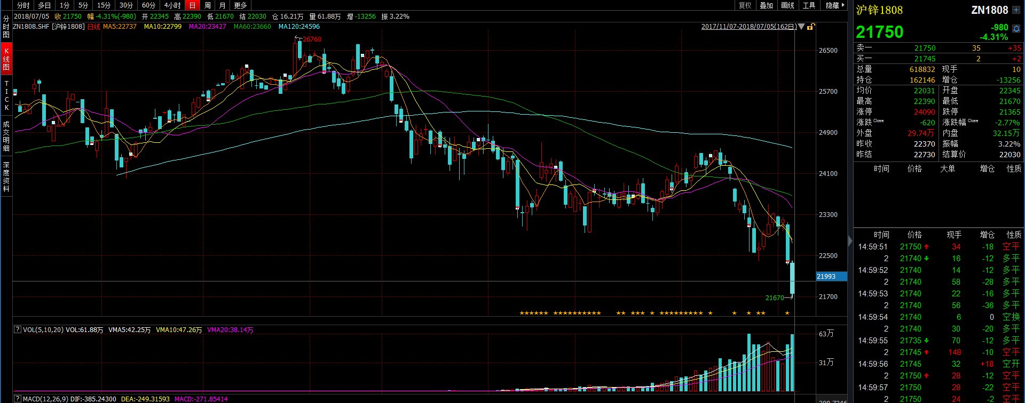Open the 工具 tools menu
This screenshot has height=403, width=1025.
point(809,5)
